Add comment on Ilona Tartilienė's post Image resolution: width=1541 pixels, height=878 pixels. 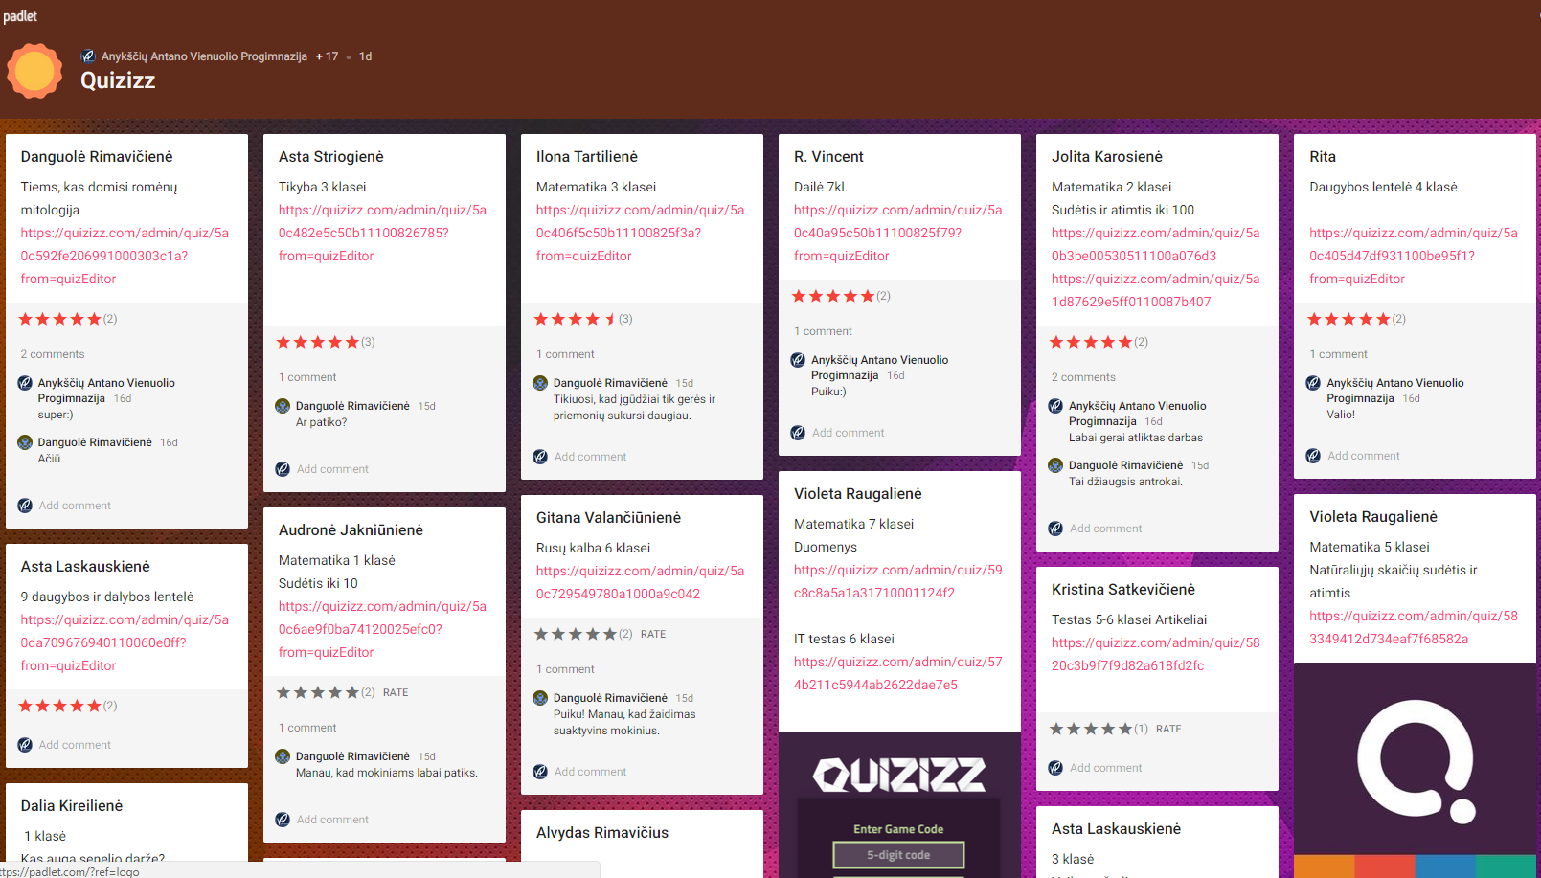coord(590,457)
